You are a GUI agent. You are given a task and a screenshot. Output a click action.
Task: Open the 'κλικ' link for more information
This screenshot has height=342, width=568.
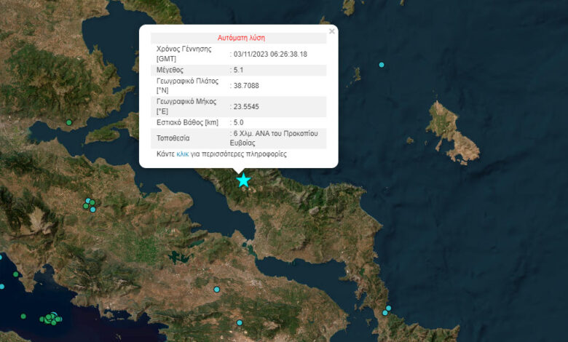(183, 154)
